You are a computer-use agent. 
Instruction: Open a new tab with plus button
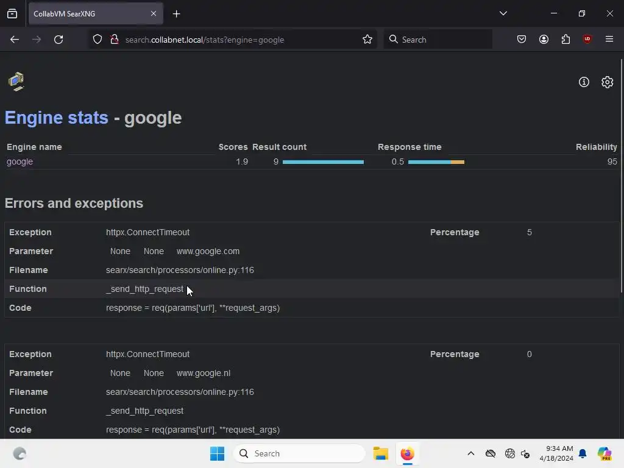176,14
